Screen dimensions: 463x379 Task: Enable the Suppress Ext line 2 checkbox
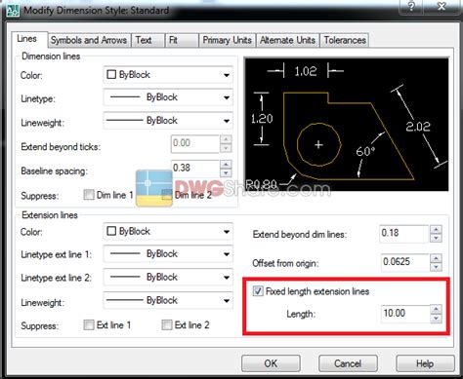coord(167,324)
